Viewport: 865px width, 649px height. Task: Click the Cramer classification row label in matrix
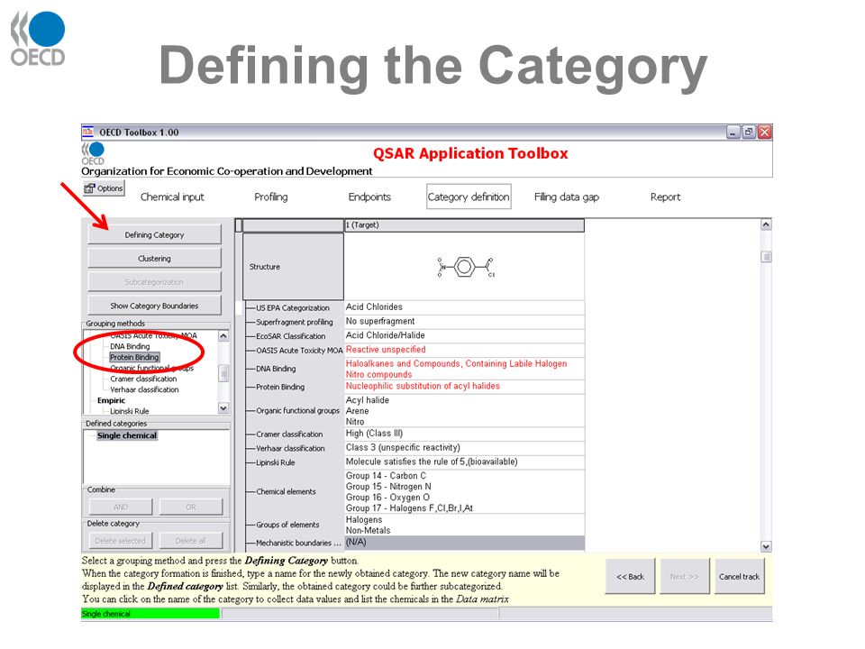(x=289, y=434)
